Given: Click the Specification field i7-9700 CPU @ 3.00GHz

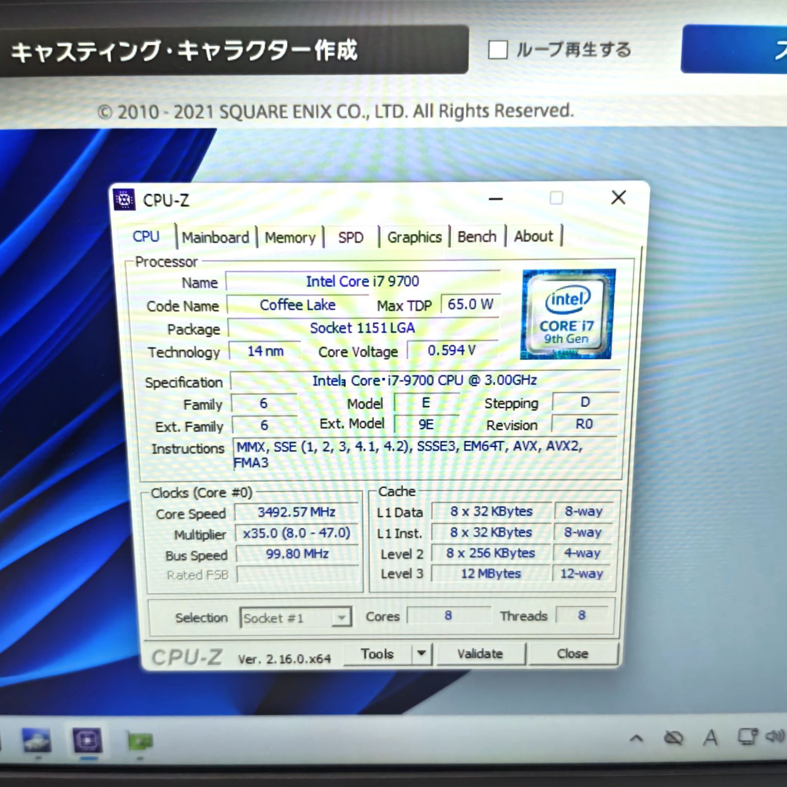Looking at the screenshot, I should pyautogui.click(x=425, y=380).
